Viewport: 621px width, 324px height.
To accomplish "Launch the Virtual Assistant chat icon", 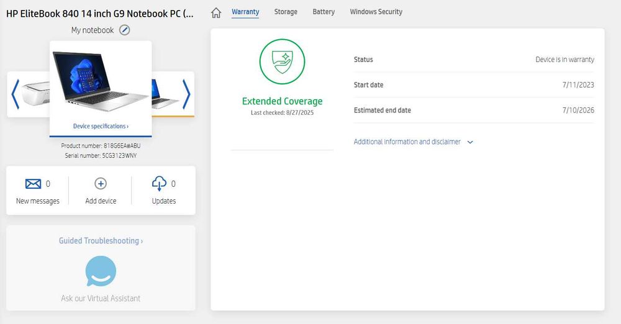I will click(101, 271).
